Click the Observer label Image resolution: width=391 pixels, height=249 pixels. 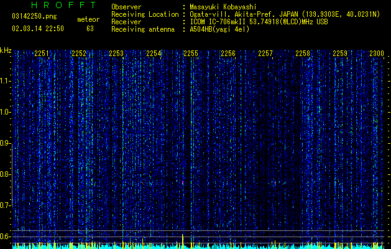pos(126,7)
